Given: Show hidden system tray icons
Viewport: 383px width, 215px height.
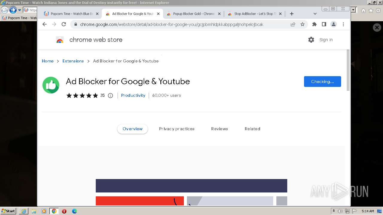Looking at the screenshot, I should [334, 211].
